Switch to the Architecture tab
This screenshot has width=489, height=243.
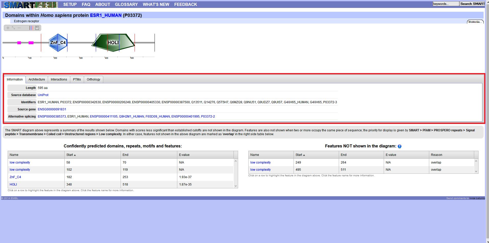click(37, 79)
